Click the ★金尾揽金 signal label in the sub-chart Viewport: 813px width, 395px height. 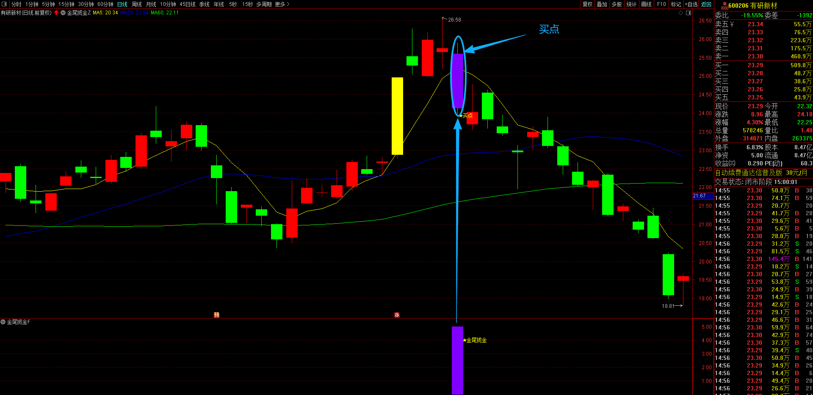(x=475, y=340)
